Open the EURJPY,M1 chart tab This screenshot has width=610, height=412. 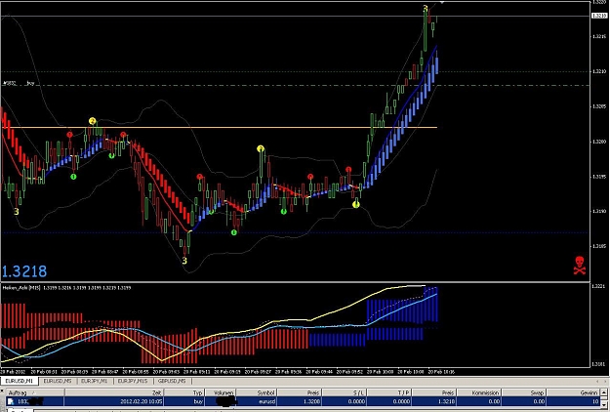pyautogui.click(x=94, y=381)
